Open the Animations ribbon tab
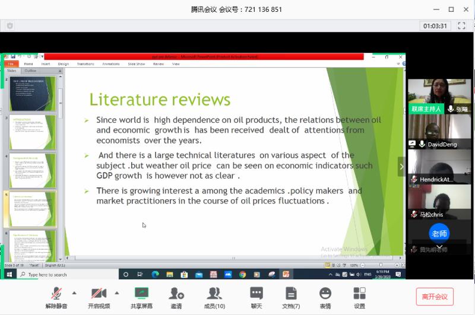 [111, 64]
